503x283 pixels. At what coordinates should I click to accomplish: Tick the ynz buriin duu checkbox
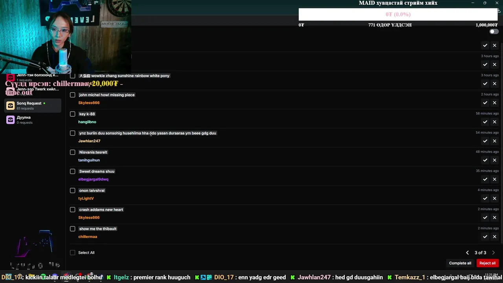tap(73, 133)
